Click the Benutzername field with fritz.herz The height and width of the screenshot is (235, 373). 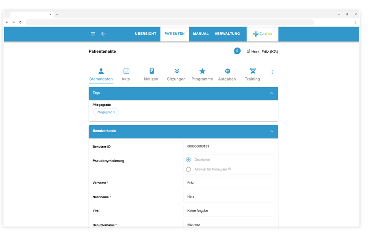pos(229,224)
